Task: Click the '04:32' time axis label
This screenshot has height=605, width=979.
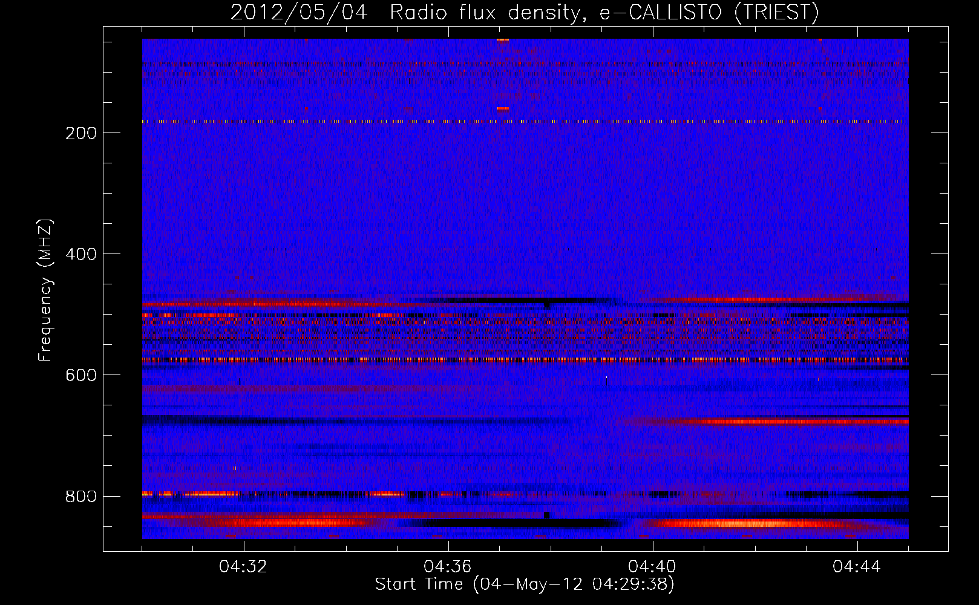Action: pos(243,567)
